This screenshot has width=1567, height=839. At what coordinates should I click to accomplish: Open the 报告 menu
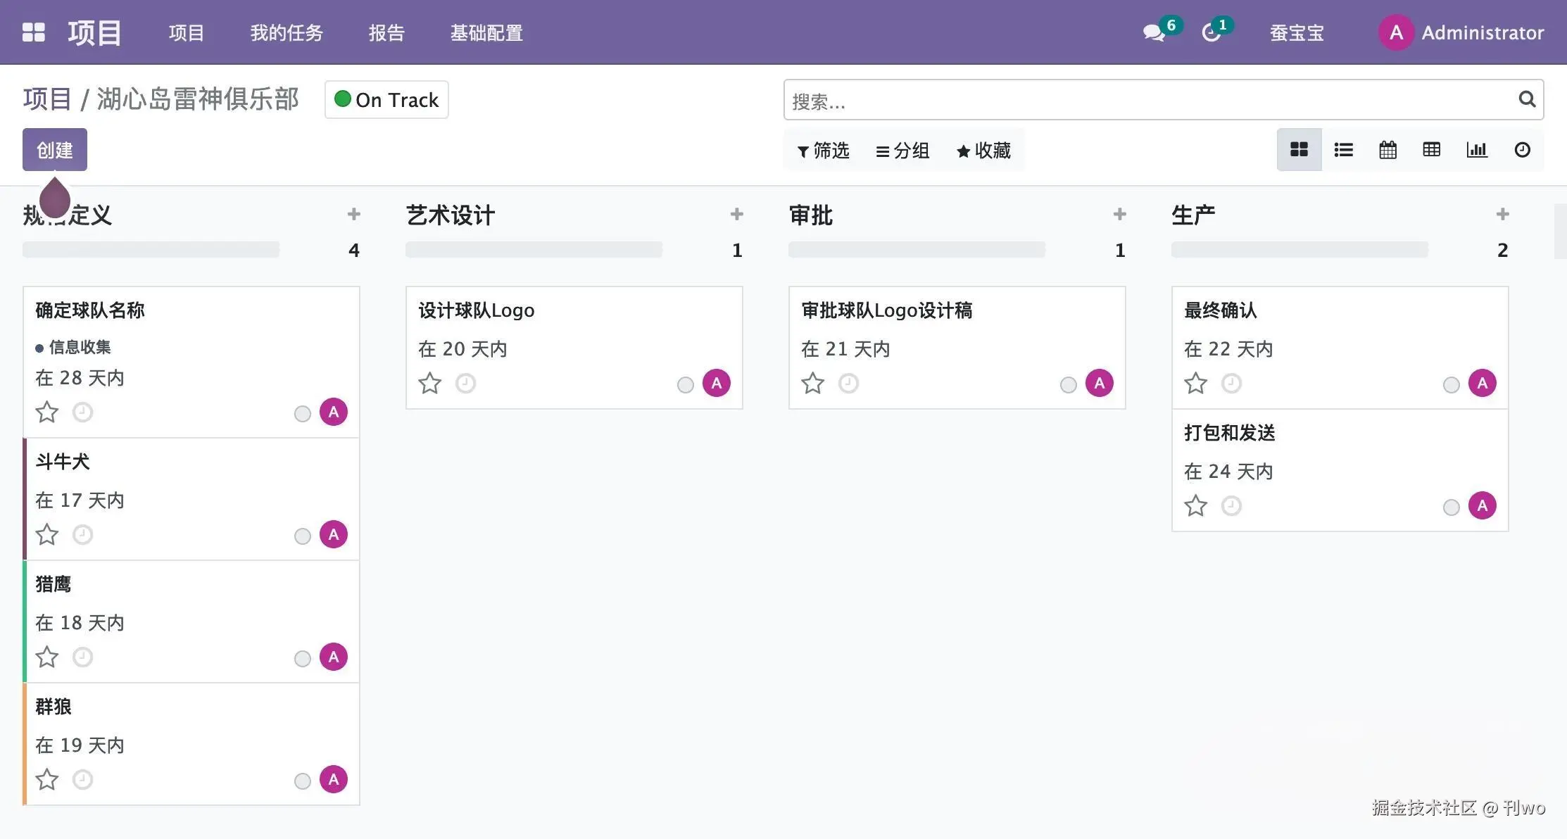click(x=386, y=32)
